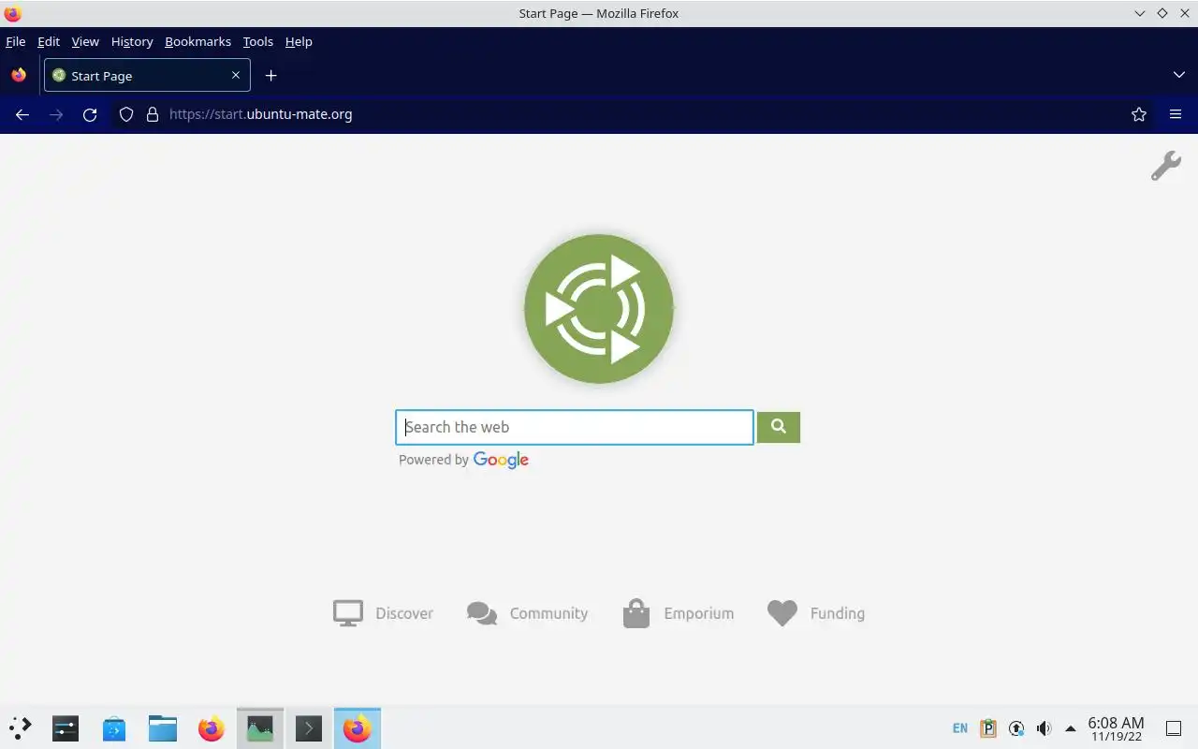Image resolution: width=1198 pixels, height=749 pixels.
Task: Open the File menu
Action: pos(15,41)
